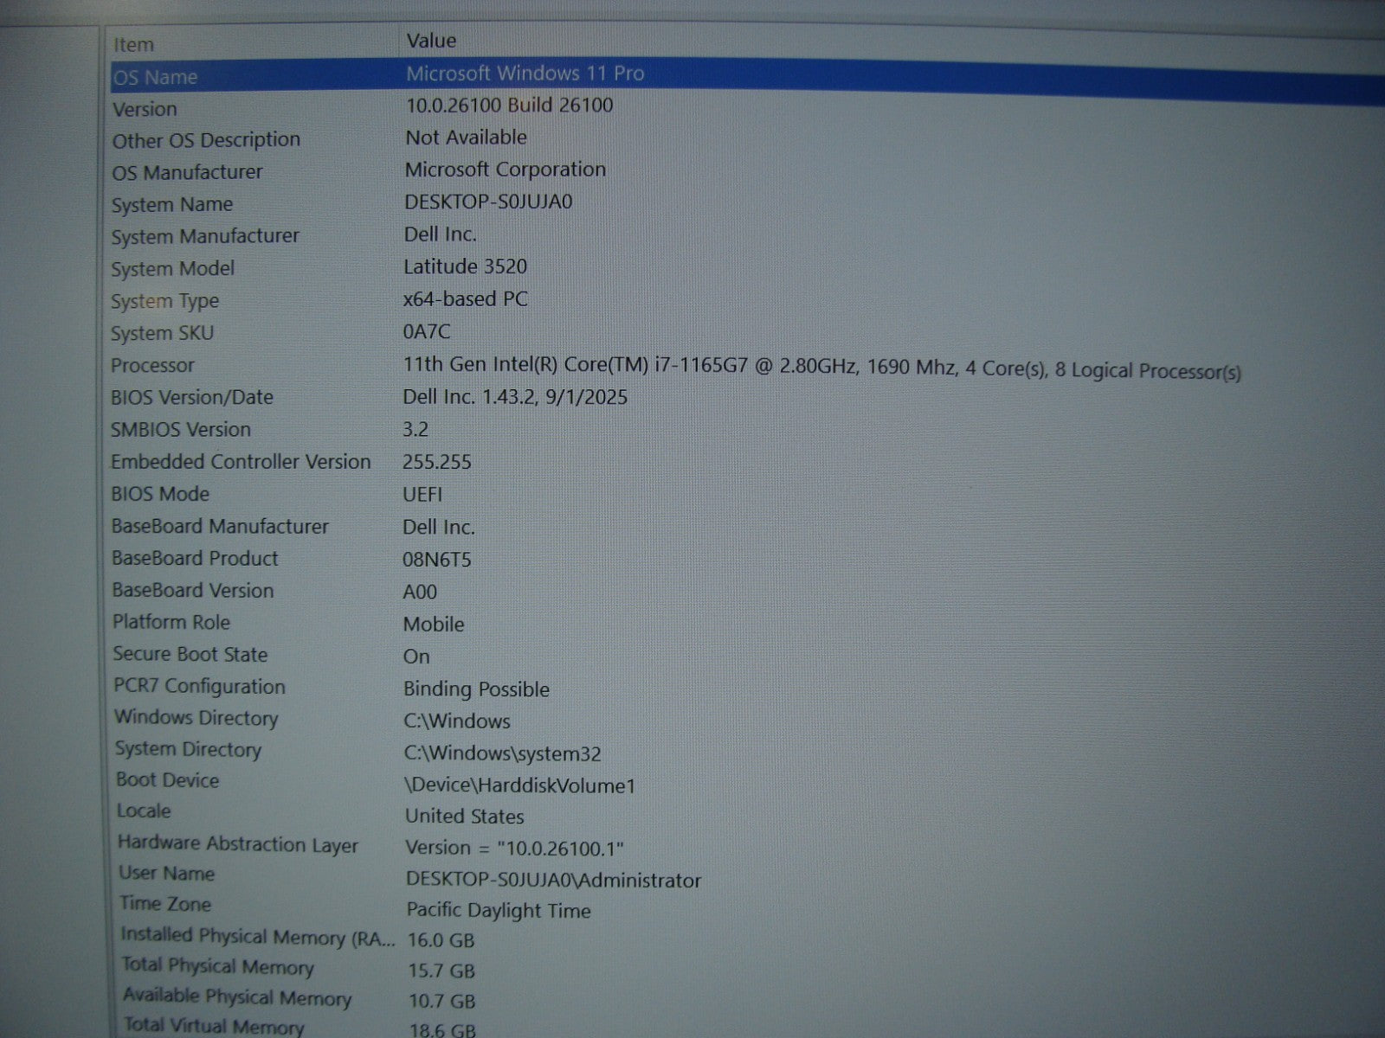Select the Hardware Abstraction Layer row
The height and width of the screenshot is (1038, 1385).
pyautogui.click(x=238, y=844)
